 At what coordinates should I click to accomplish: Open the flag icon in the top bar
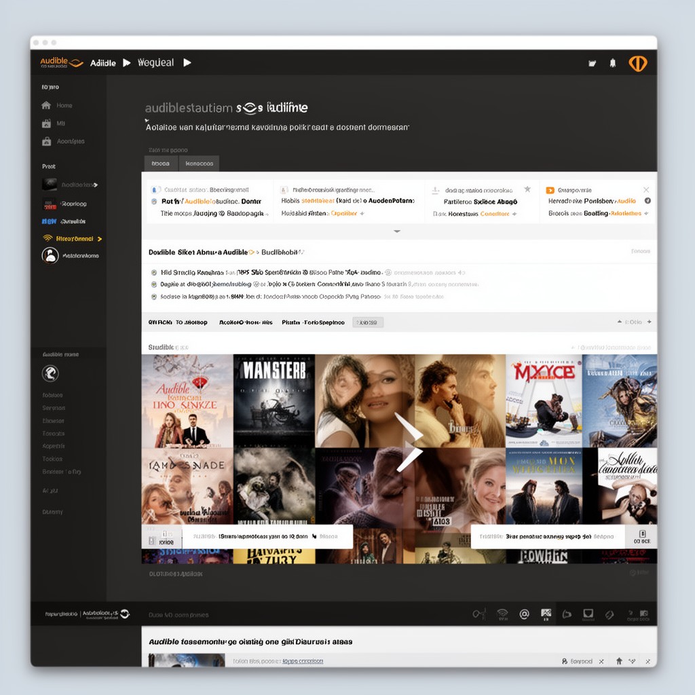coord(592,63)
